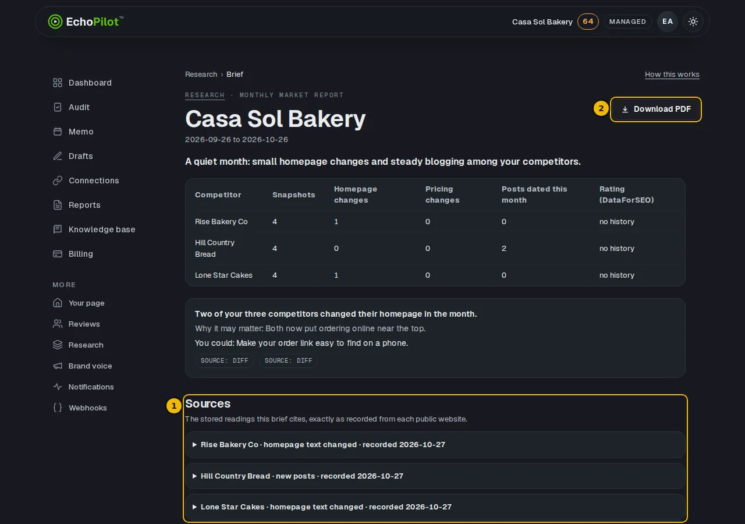
Task: Click the Rating (DataForSEO) column header
Action: [x=627, y=194]
